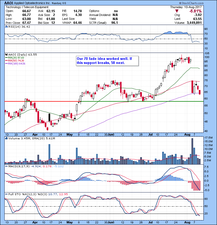
Task: Click the Options value no
Action: click(x=116, y=11)
